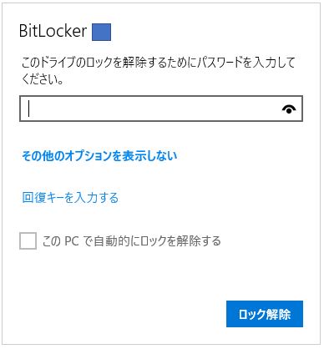Collapse options via その他のオプションを表示しない
The image size is (324, 349).
coord(99,155)
